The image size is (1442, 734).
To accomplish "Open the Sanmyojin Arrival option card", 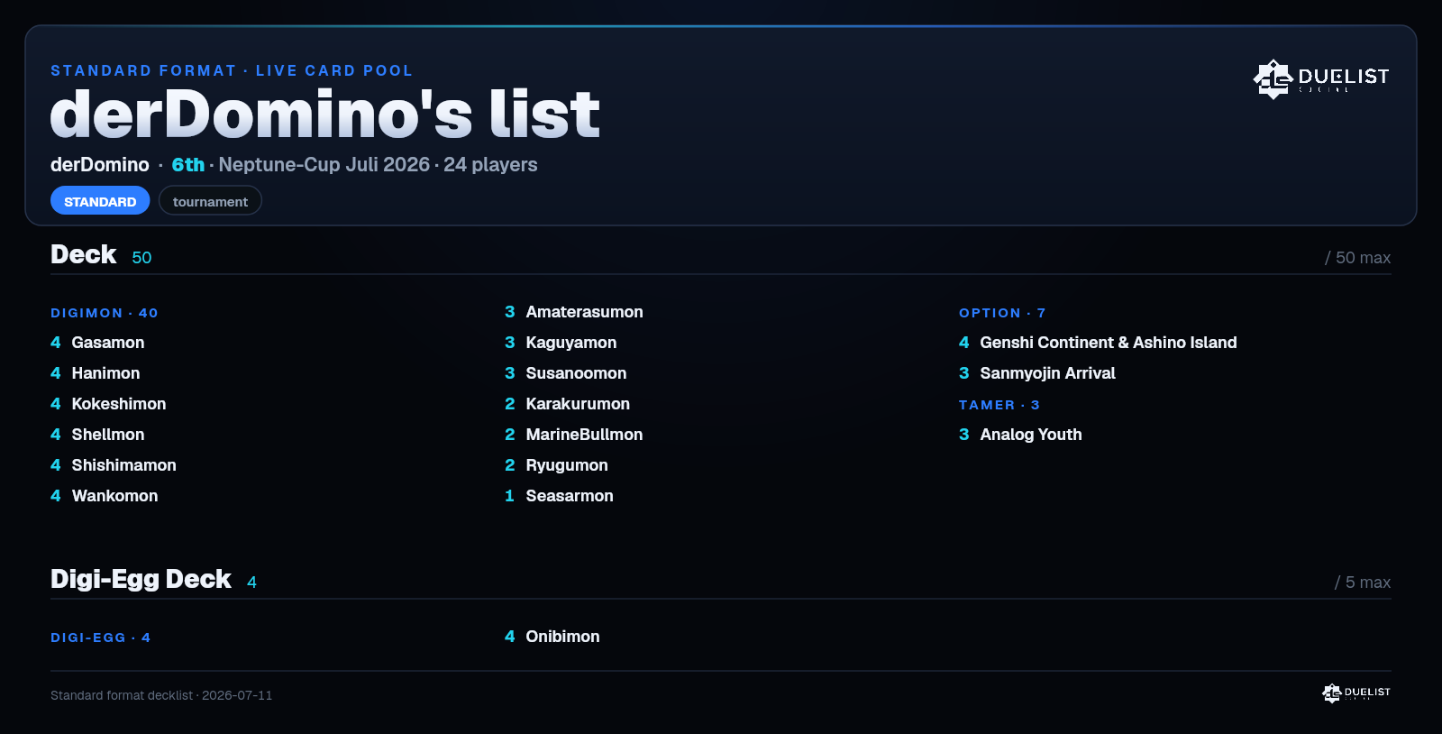I will [1037, 373].
